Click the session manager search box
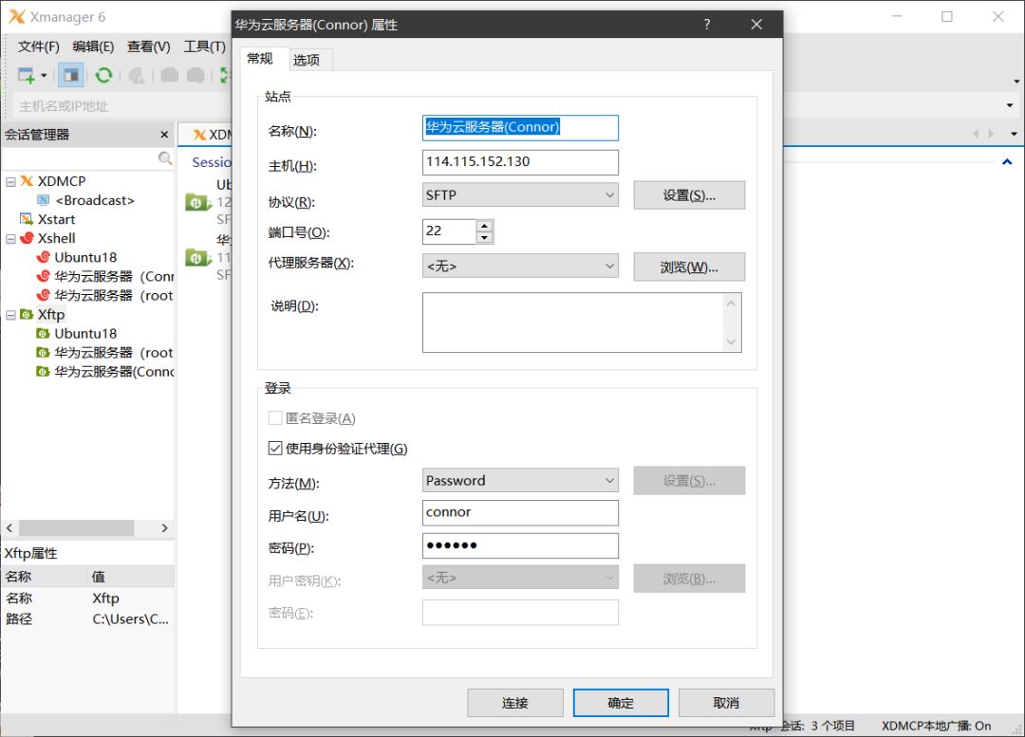Viewport: 1025px width, 737px height. [x=80, y=158]
